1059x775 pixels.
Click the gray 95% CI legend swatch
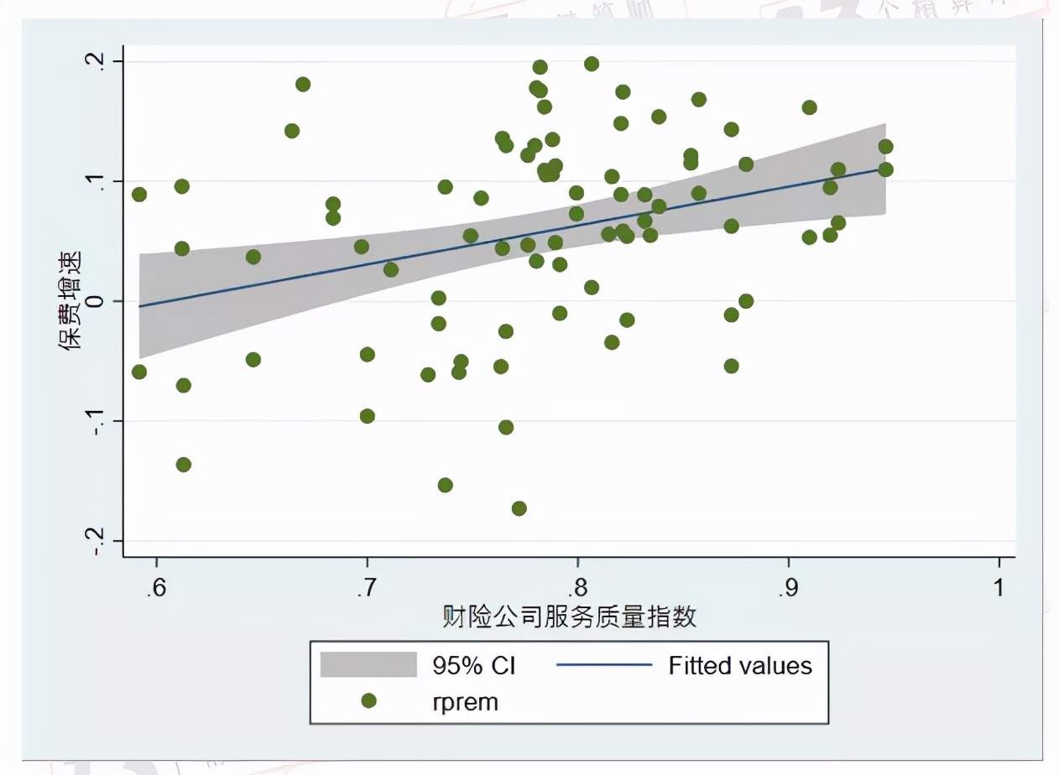[368, 664]
